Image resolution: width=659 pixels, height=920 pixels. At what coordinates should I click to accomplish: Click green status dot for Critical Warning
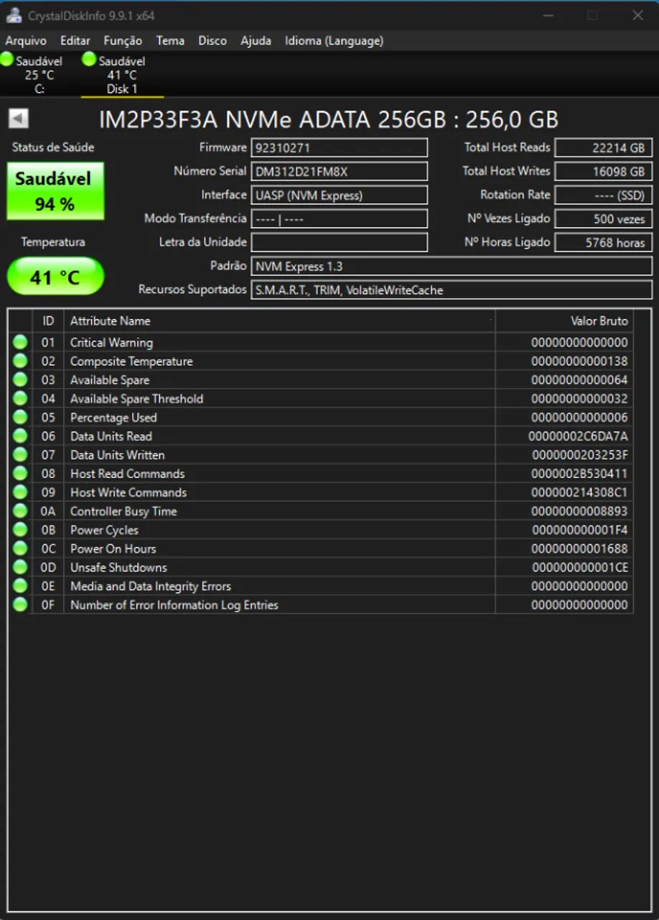click(x=20, y=342)
